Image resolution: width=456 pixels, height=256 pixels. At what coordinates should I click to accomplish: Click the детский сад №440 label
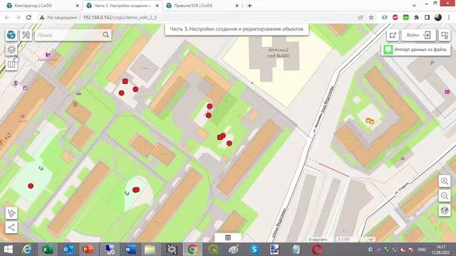point(278,53)
